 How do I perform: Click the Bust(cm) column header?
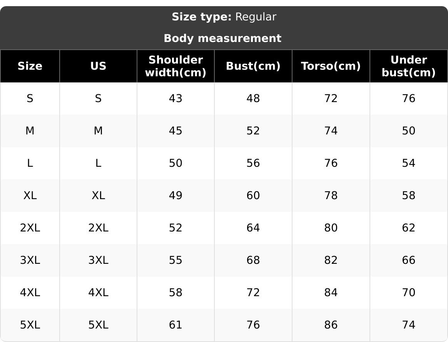pyautogui.click(x=253, y=66)
